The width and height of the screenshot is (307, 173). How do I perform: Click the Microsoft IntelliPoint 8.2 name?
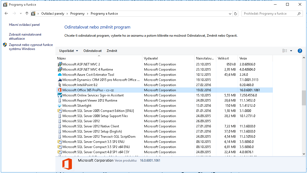(80, 85)
